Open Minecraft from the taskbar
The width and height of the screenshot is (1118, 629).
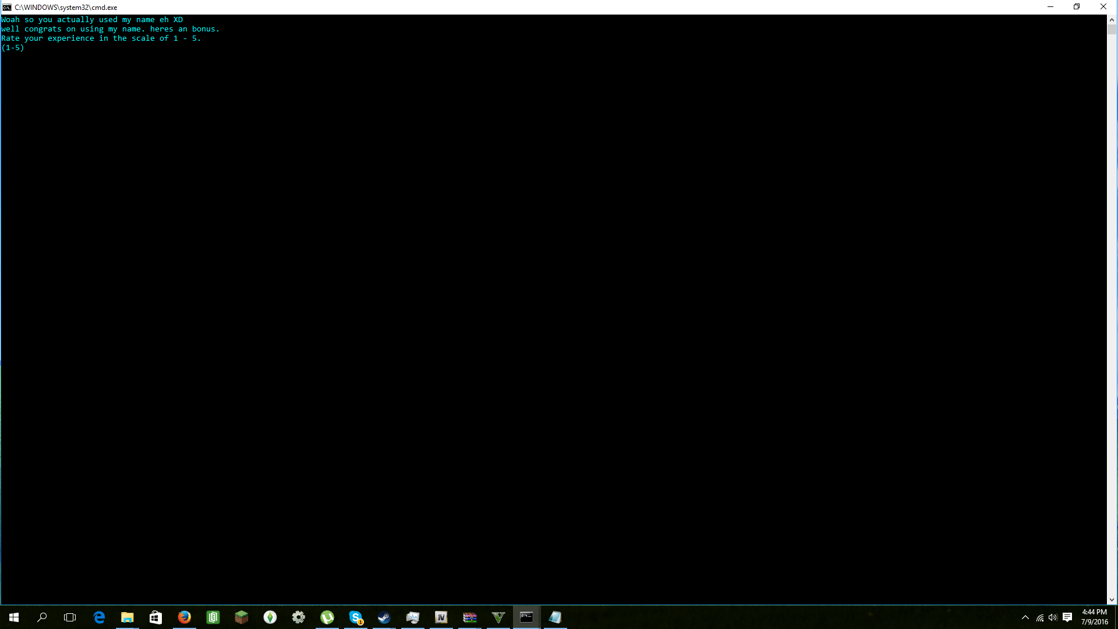(241, 617)
